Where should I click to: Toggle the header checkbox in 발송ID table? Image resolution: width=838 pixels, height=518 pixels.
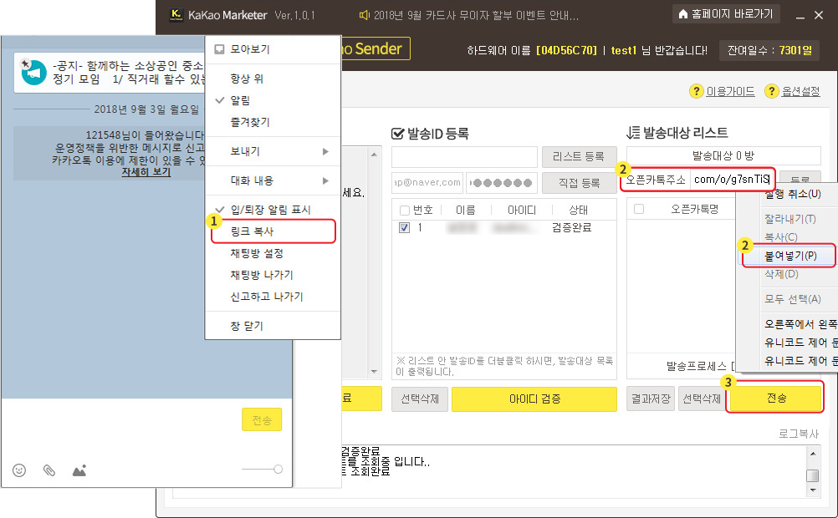click(405, 211)
